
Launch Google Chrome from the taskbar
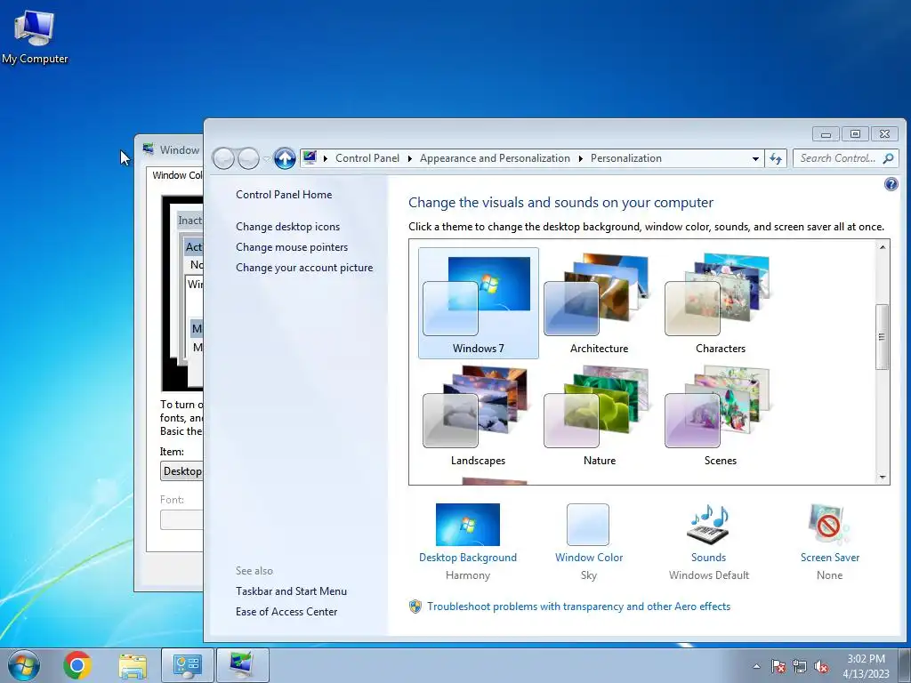(x=77, y=665)
